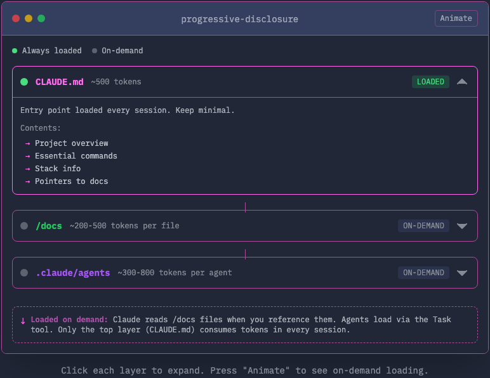The height and width of the screenshot is (378, 490).
Task: Click the "~500 tokens" label
Action: point(116,82)
